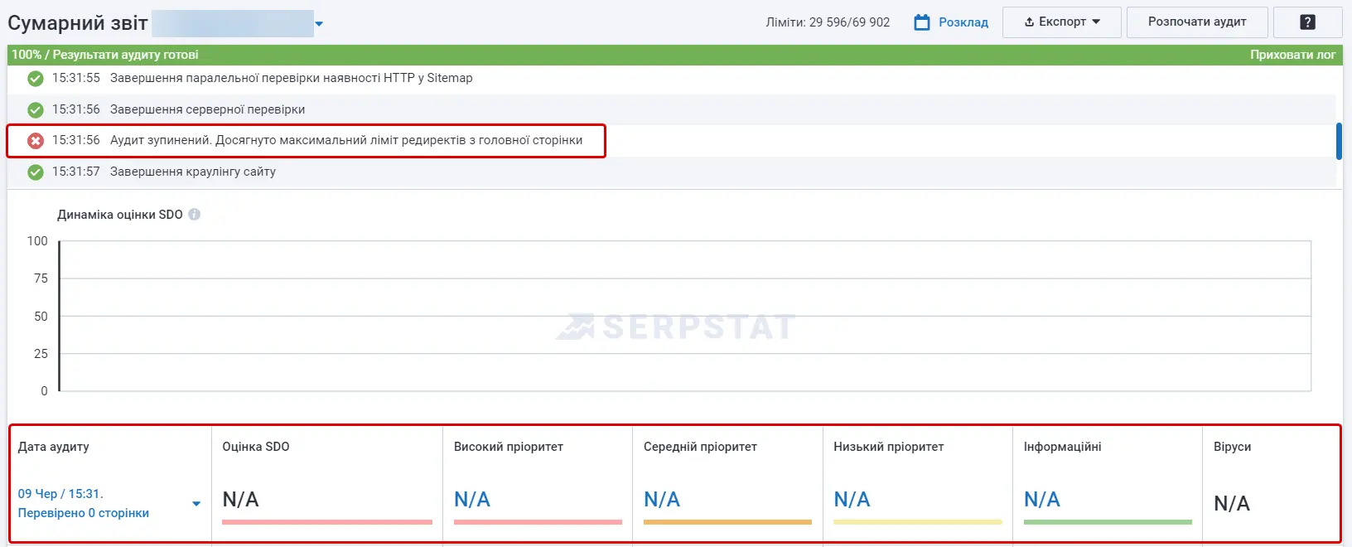Click the Дата аудиту column label
1352x547 pixels.
[54, 447]
